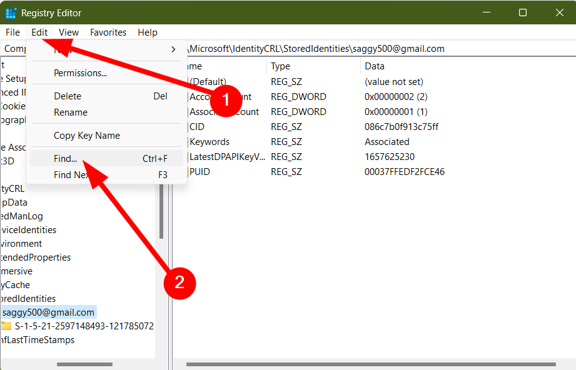Select the pData tree key

[14, 202]
